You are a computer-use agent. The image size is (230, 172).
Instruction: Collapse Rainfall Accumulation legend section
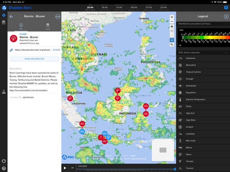(x=226, y=24)
